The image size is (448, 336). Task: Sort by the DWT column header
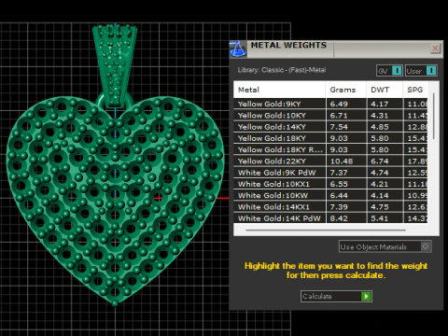385,90
